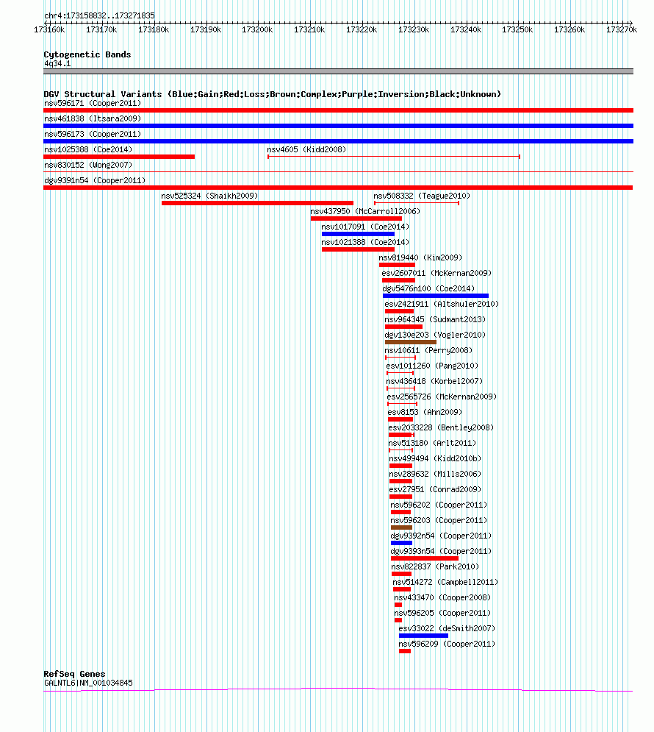Open dgv9392n54 (Cooper2011) label

pos(441,535)
